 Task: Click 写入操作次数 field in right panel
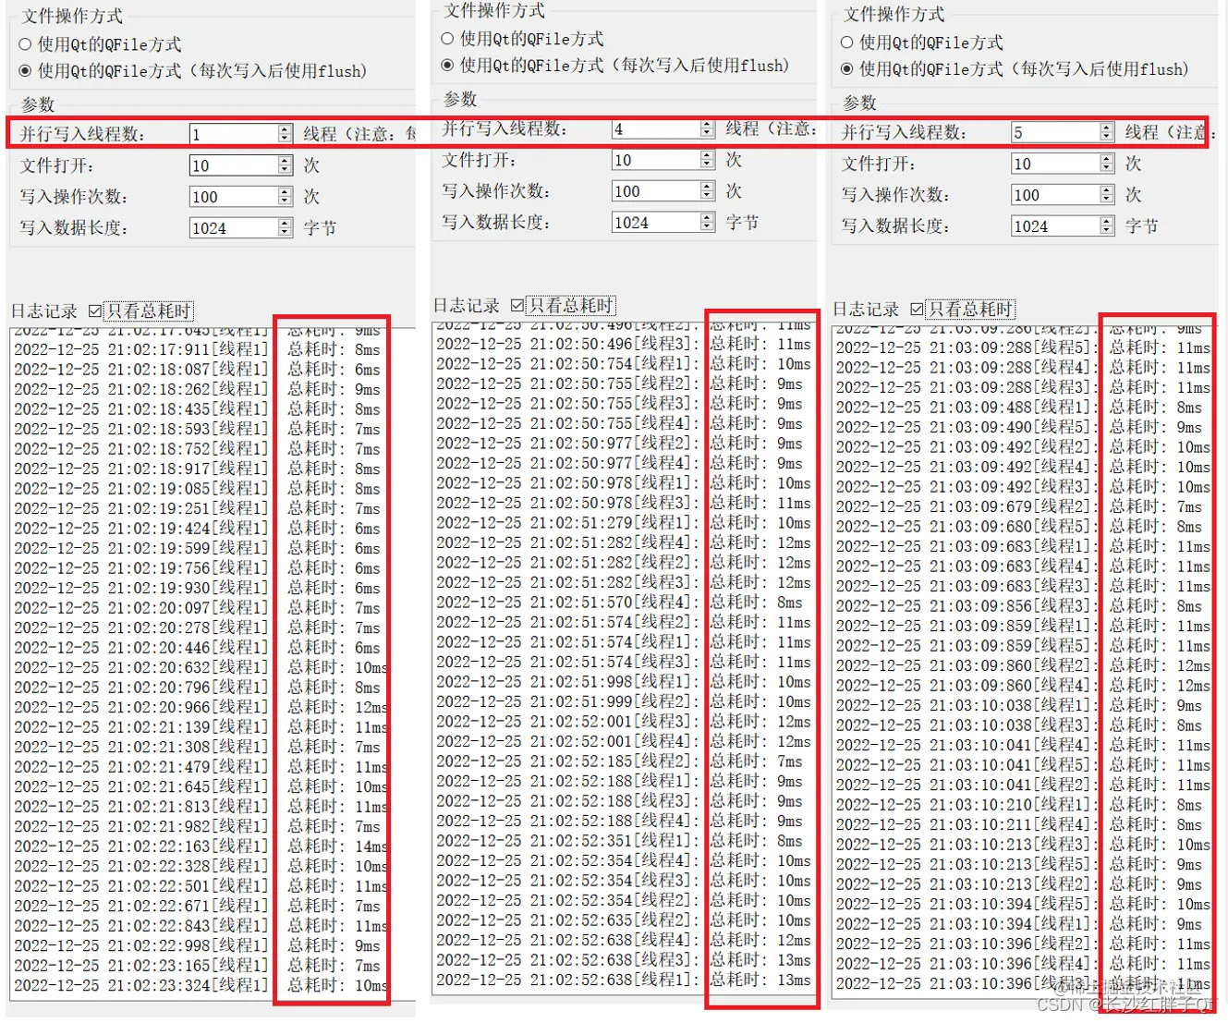1054,195
